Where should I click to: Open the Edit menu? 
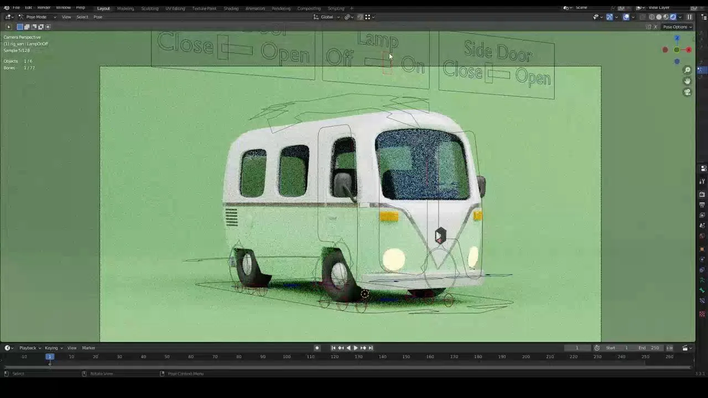tap(28, 8)
